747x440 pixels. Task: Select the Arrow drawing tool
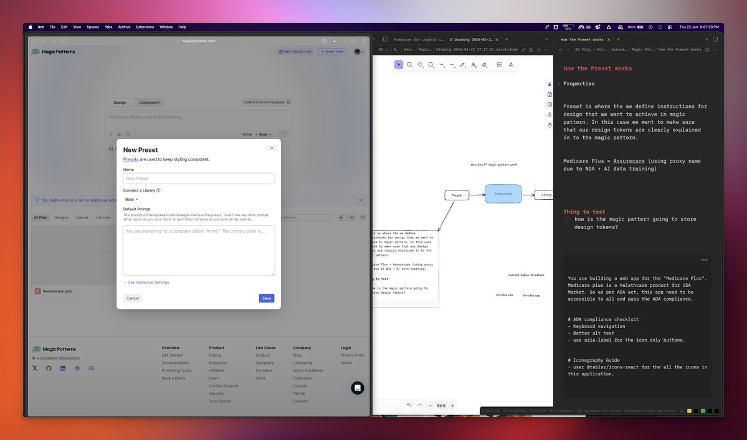442,65
